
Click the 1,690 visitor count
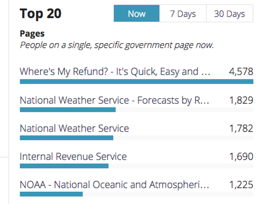(x=241, y=157)
